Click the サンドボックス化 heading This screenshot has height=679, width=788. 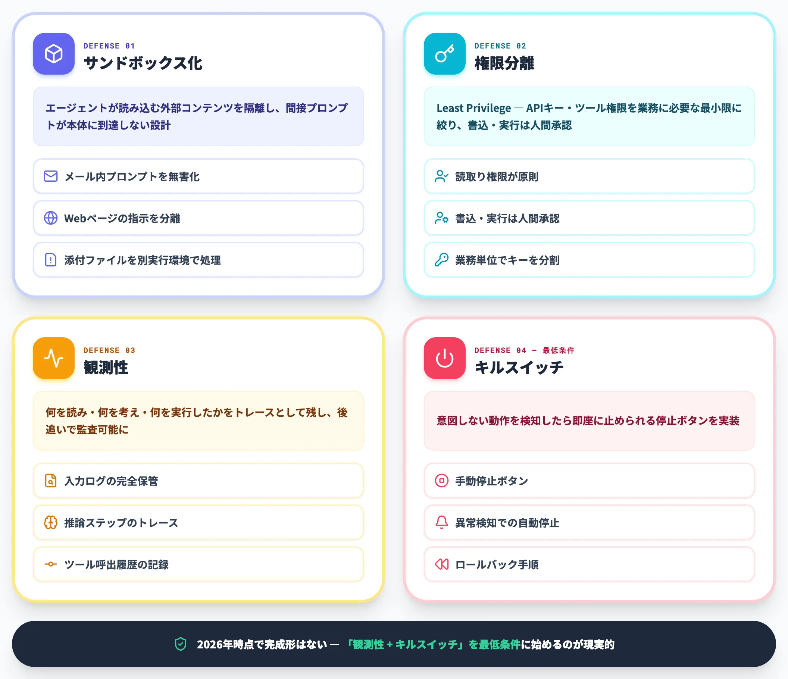(143, 63)
